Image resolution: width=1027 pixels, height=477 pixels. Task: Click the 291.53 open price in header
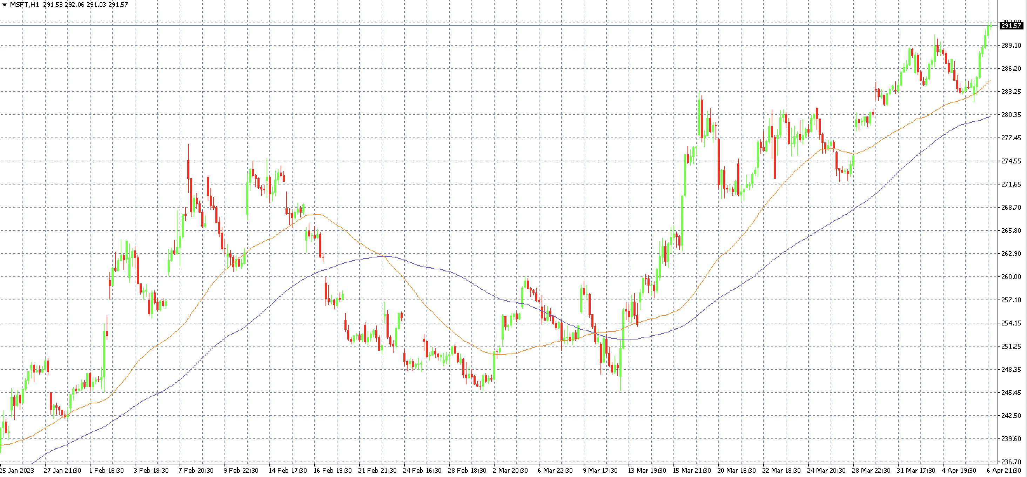click(53, 5)
